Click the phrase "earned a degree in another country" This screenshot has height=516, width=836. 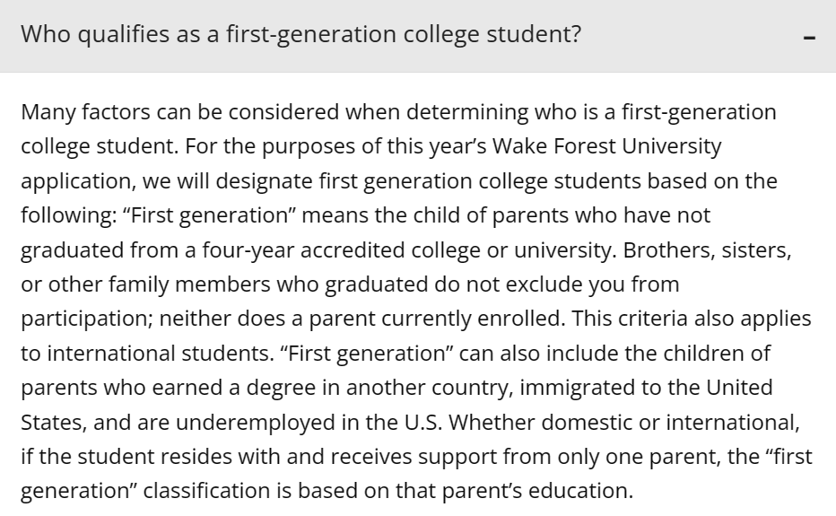click(333, 388)
